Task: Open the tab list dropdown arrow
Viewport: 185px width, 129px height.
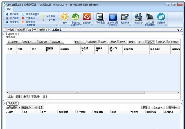Action: (178, 30)
